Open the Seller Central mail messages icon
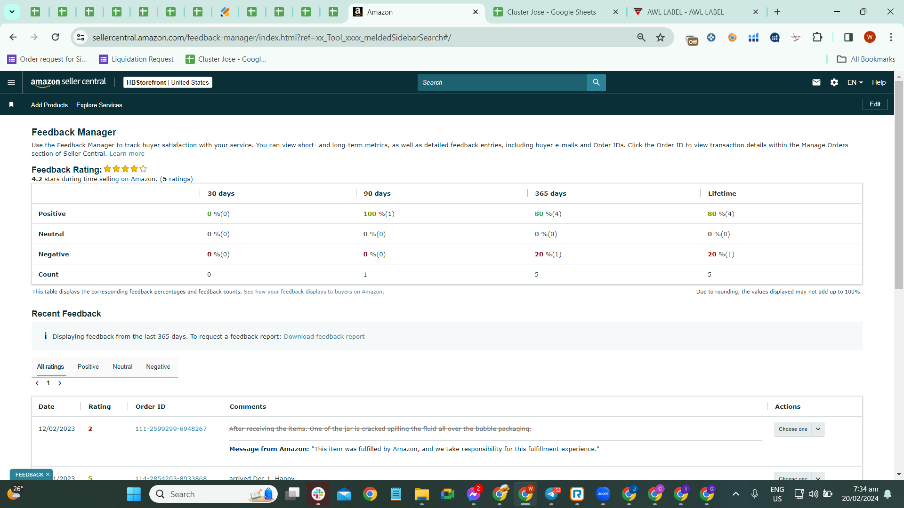904x508 pixels. pyautogui.click(x=816, y=82)
